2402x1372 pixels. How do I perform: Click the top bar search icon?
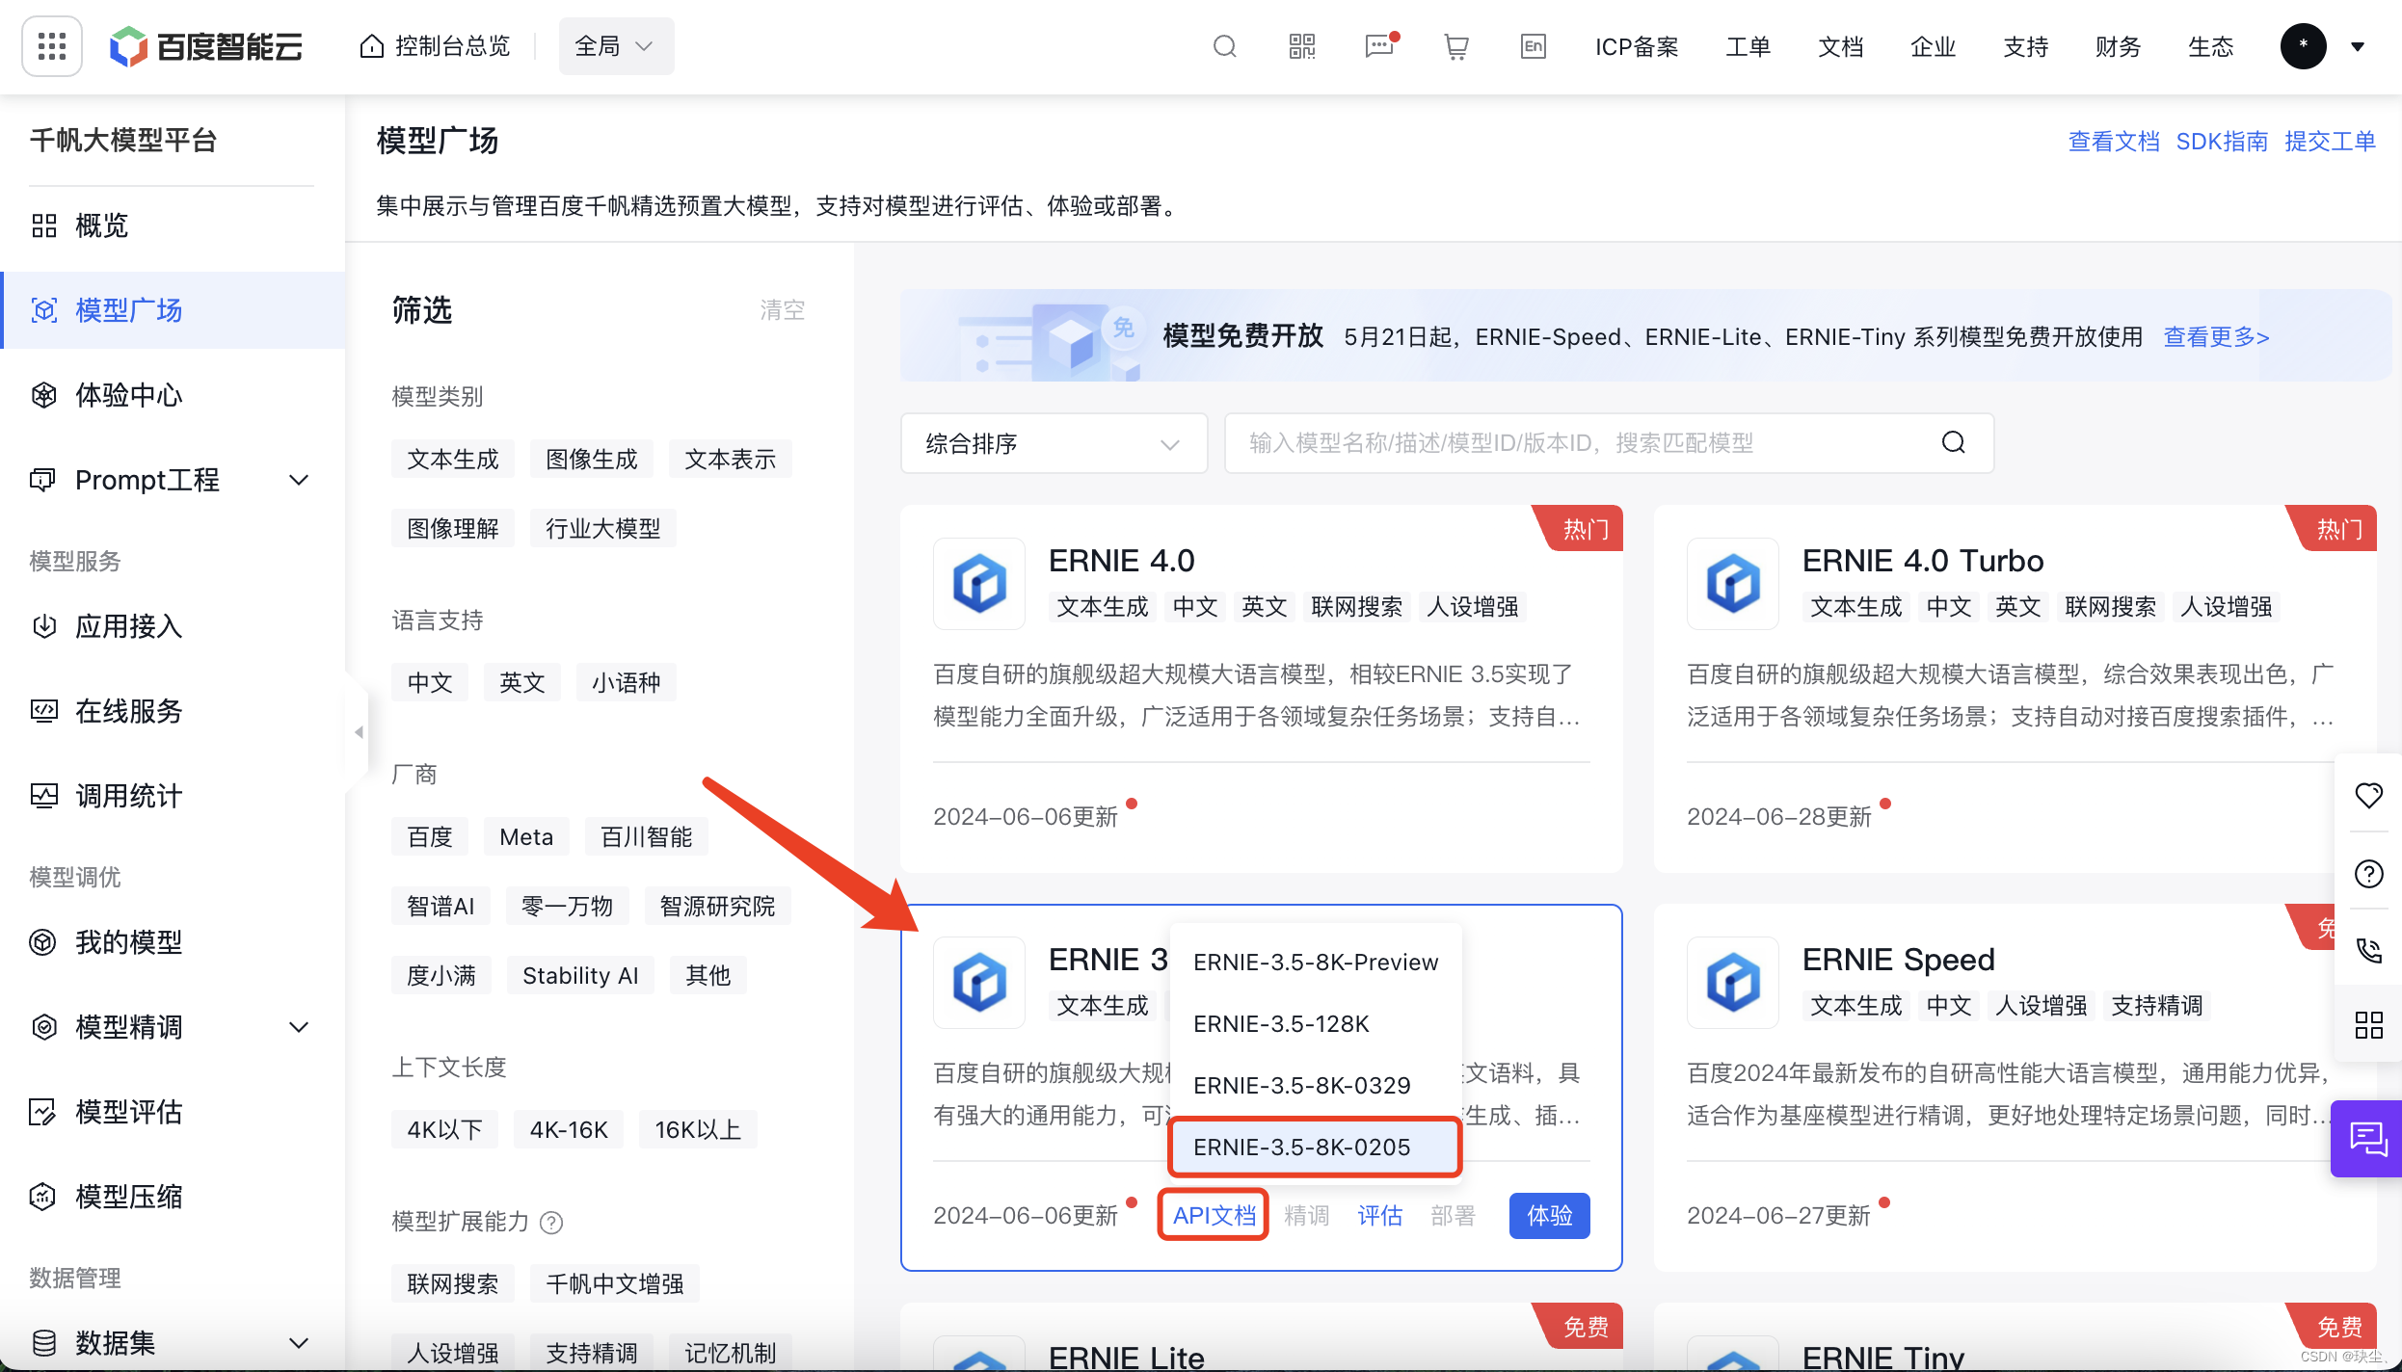1224,46
